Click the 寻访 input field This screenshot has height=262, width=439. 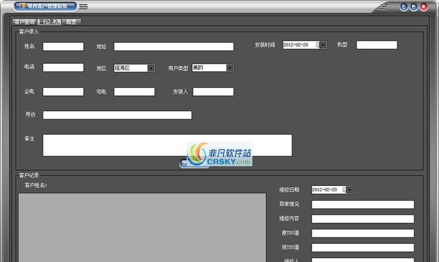117,115
